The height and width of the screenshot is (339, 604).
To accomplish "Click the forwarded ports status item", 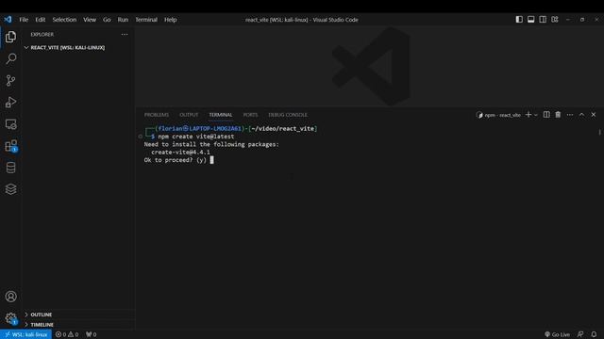I will (91, 334).
